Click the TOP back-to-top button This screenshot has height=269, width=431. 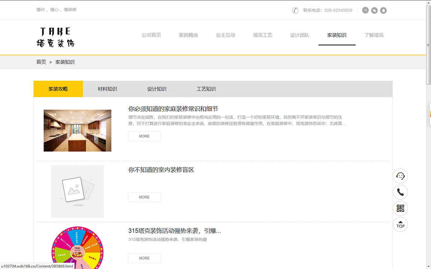tap(400, 225)
